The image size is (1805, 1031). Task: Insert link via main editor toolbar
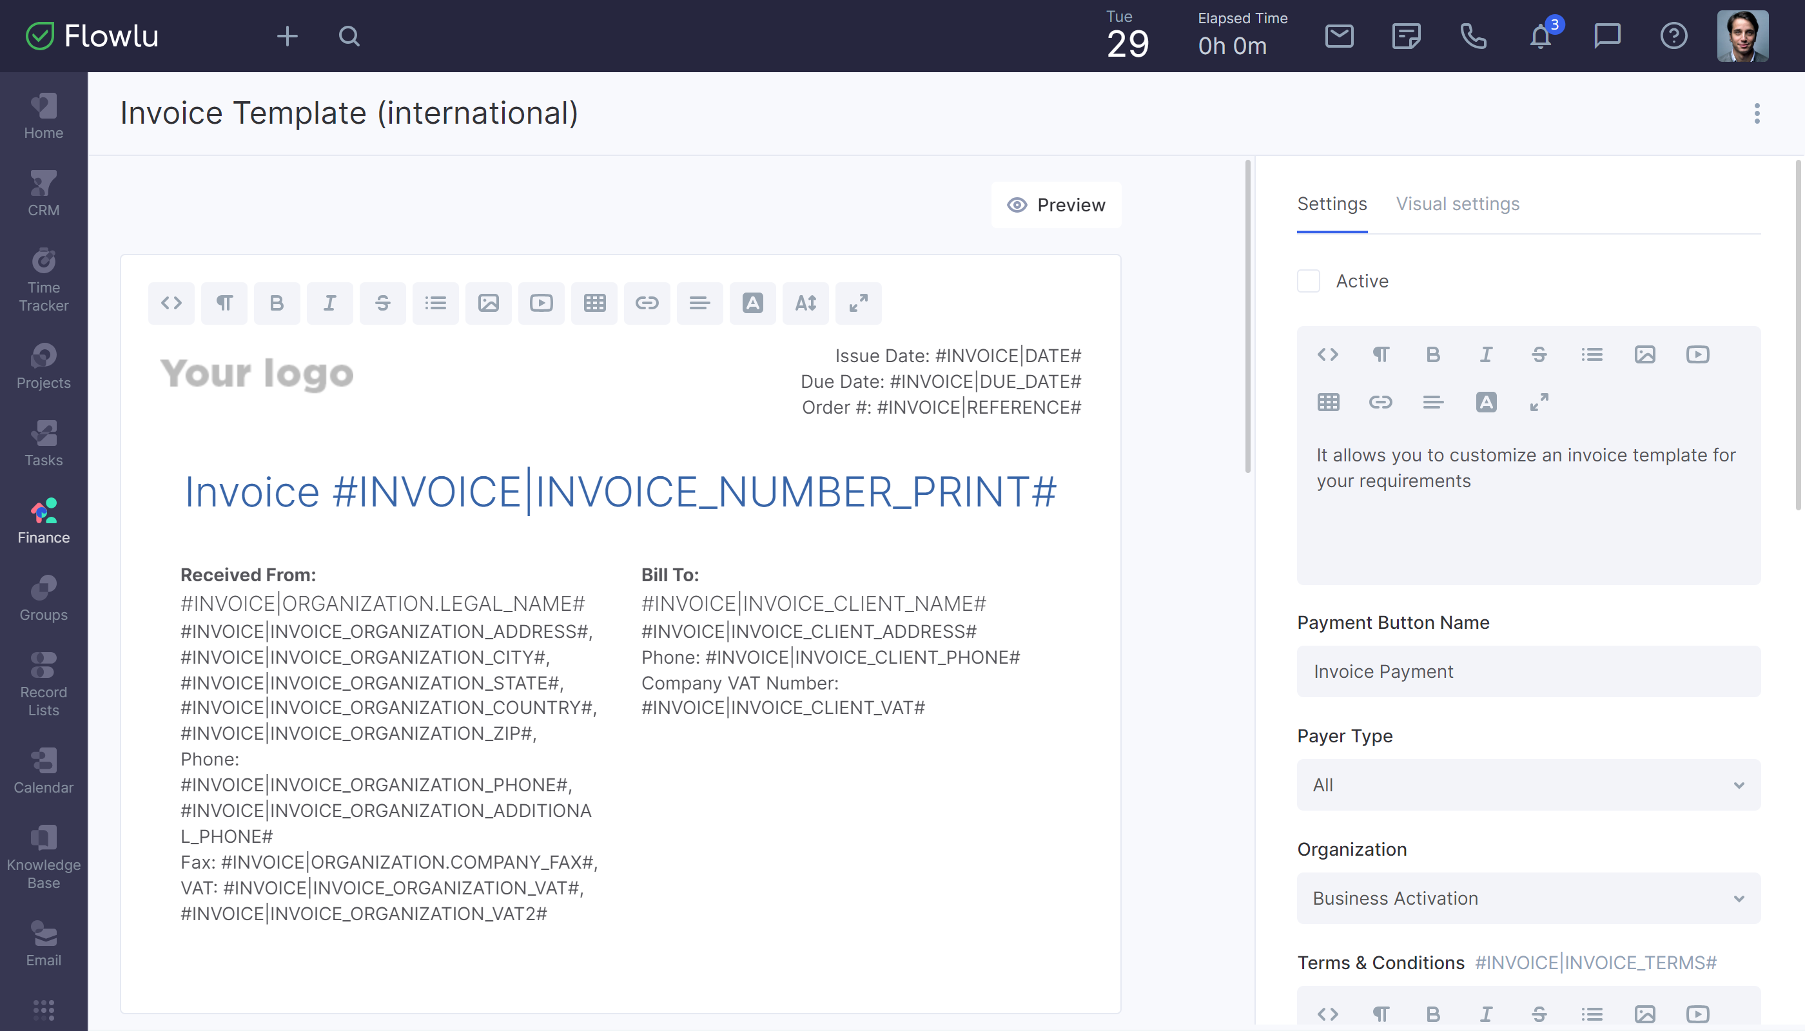647,303
